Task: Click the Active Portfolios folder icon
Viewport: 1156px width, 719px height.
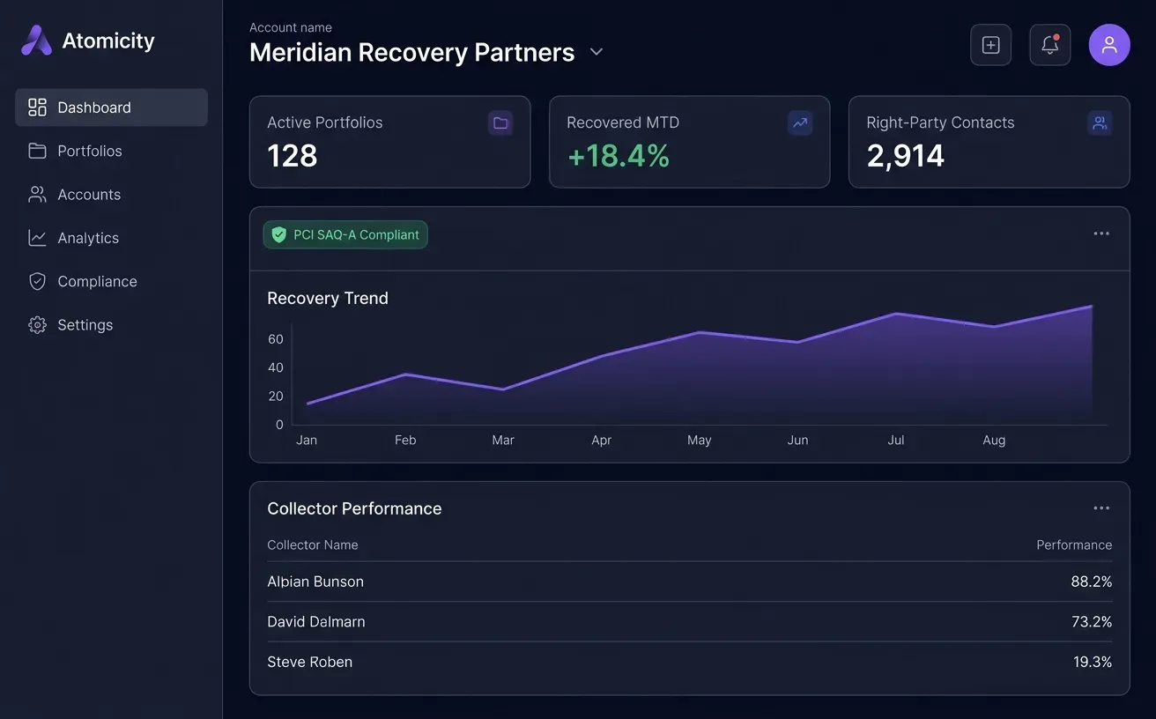Action: click(x=500, y=123)
